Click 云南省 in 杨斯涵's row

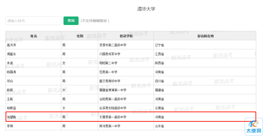click(x=159, y=108)
